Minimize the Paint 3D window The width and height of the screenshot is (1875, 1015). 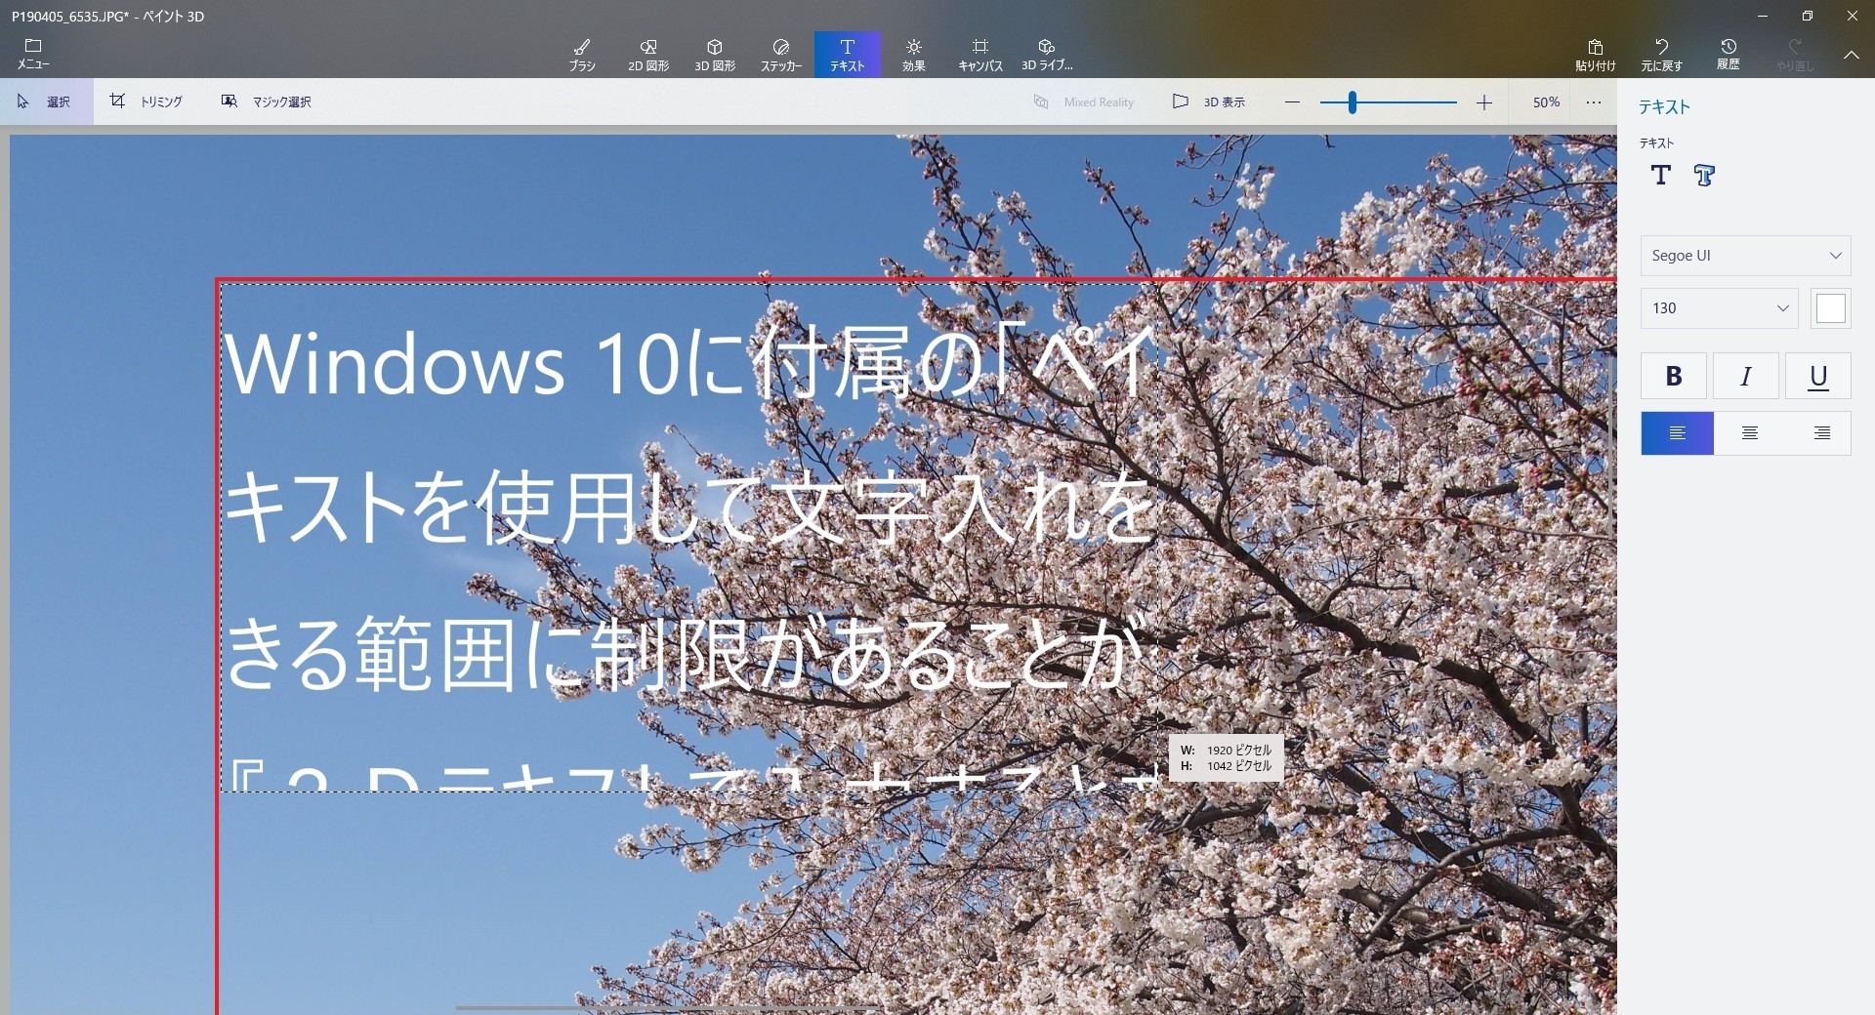[1763, 16]
